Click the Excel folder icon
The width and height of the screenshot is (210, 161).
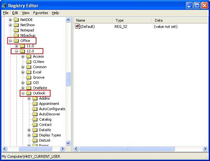[29, 72]
